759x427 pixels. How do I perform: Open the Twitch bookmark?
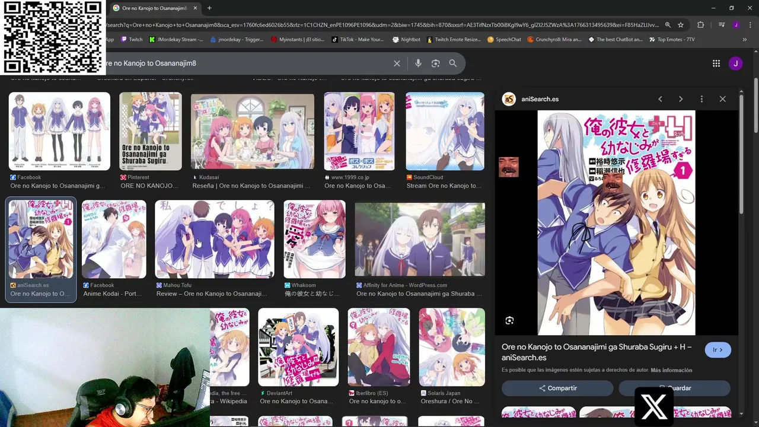132,40
